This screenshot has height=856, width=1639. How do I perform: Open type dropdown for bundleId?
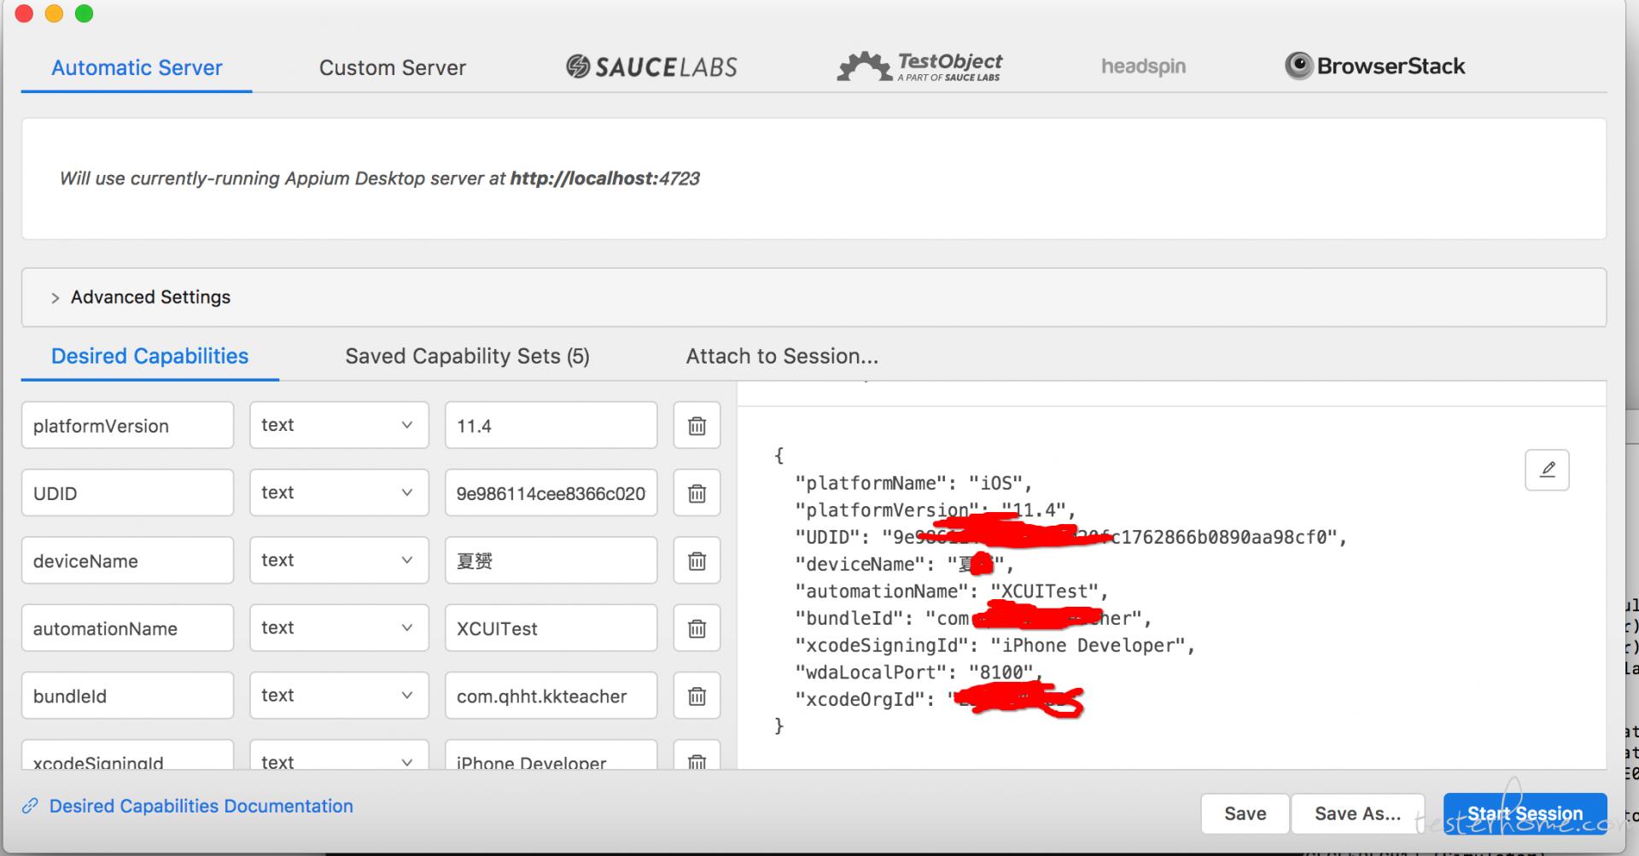click(339, 696)
